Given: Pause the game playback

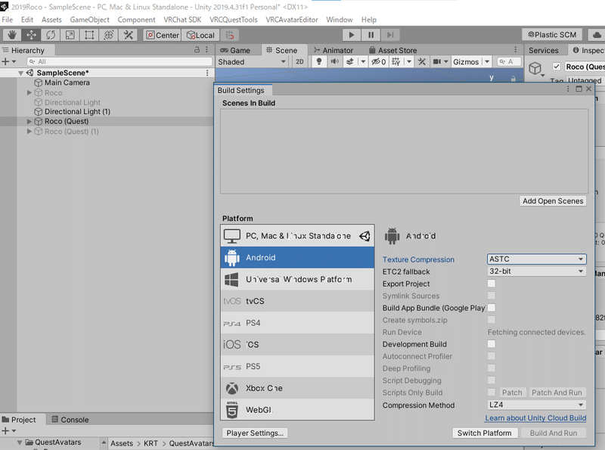Looking at the screenshot, I should (x=371, y=35).
